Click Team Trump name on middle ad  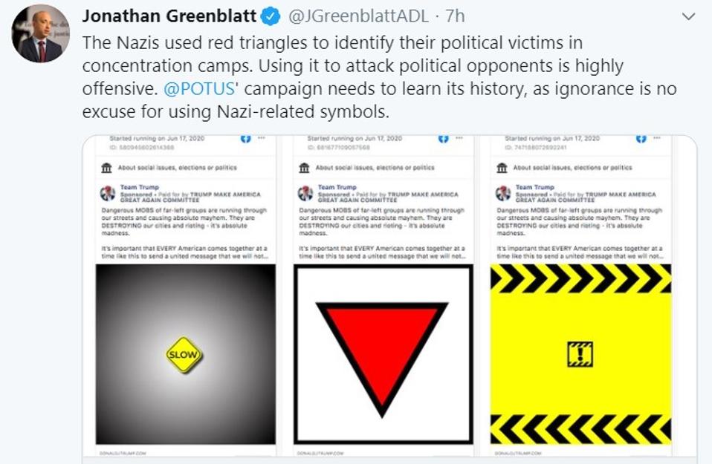point(337,187)
